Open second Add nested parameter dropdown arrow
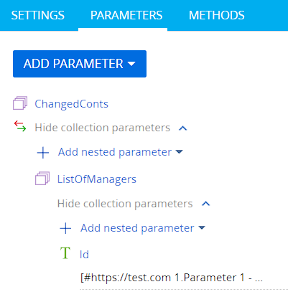This screenshot has height=297, width=288. pyautogui.click(x=202, y=227)
